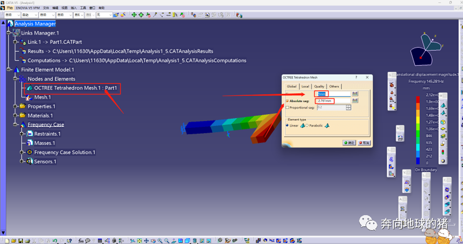Viewport: 463px width, 244px height.
Task: Select the Pan view tool
Action: pyautogui.click(x=146, y=241)
